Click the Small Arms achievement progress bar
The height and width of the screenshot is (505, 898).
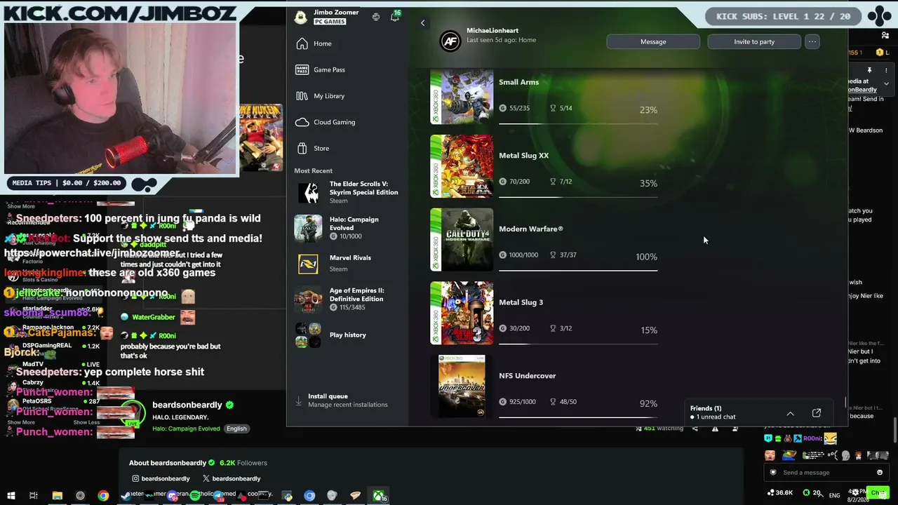point(578,124)
